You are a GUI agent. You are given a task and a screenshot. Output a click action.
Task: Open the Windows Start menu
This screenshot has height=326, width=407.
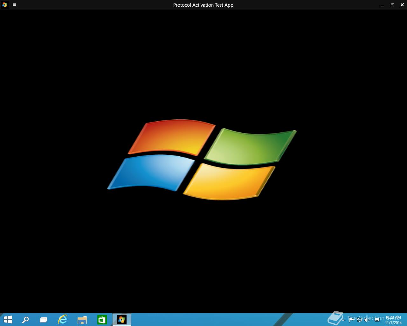pos(8,320)
